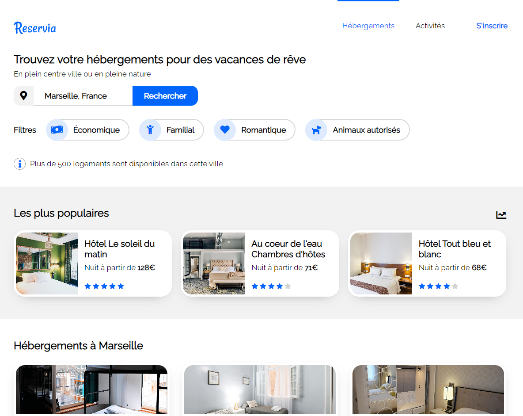Click the money bill Économique icon
523x416 pixels.
(57, 130)
